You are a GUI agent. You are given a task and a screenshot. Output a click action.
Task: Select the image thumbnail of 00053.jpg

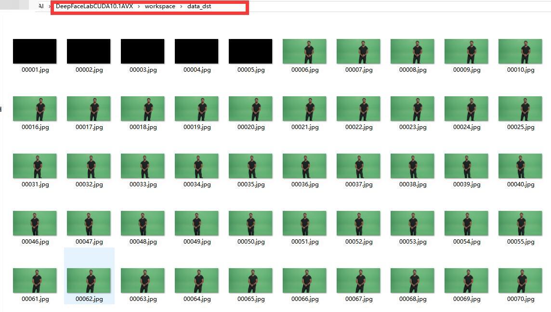tap(412, 223)
